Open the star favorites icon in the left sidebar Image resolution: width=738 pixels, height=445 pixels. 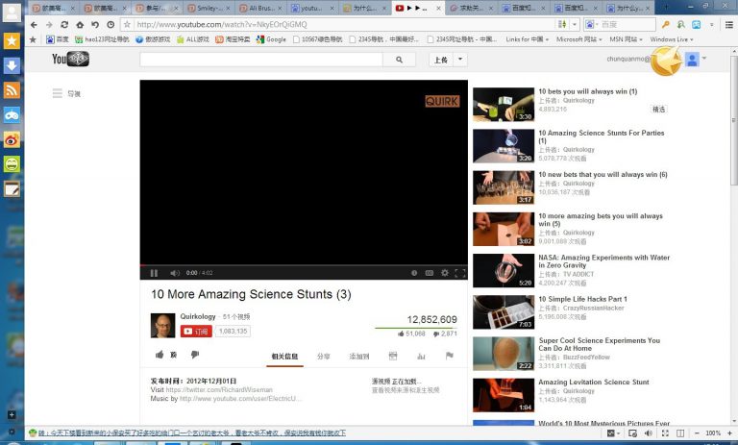click(12, 41)
